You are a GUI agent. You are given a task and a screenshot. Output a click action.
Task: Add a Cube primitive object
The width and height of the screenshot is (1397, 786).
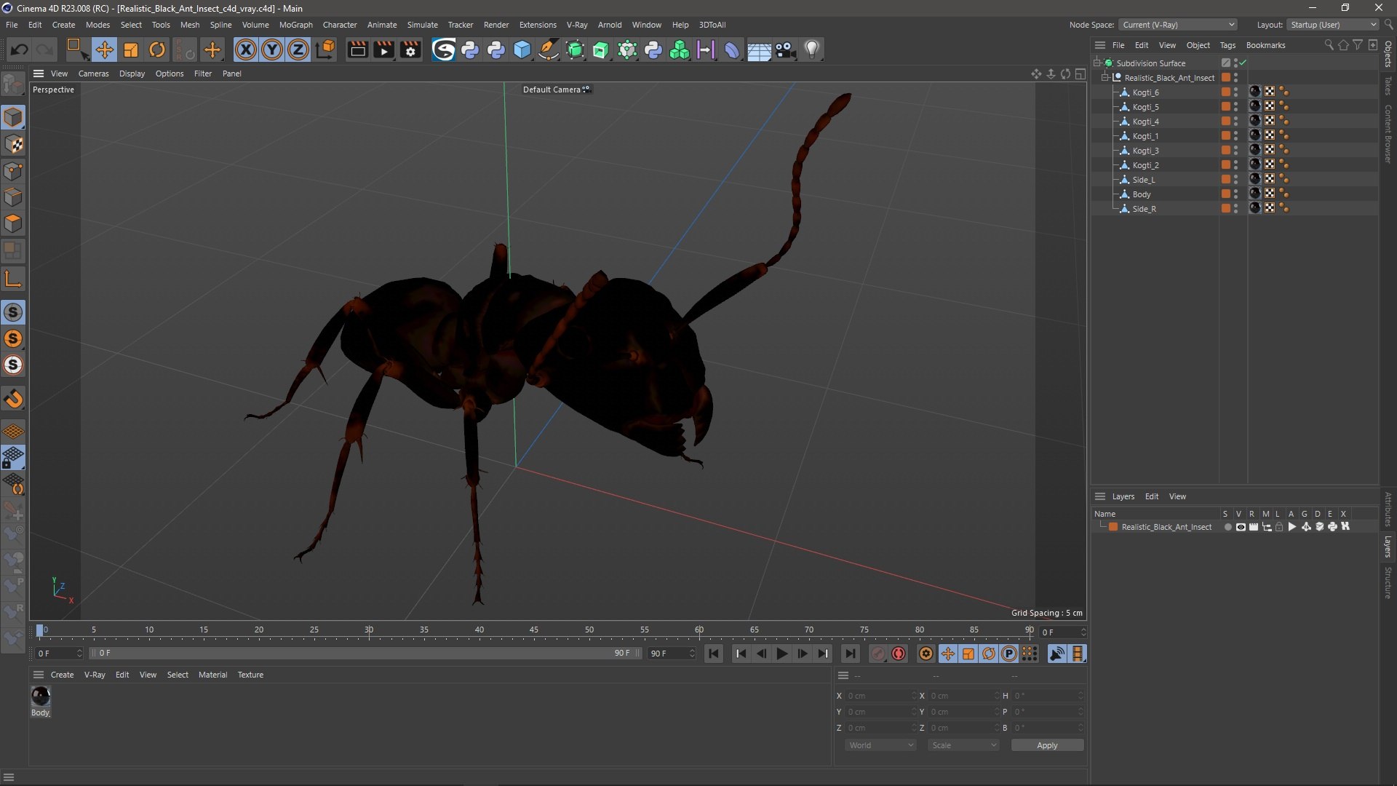pyautogui.click(x=522, y=49)
